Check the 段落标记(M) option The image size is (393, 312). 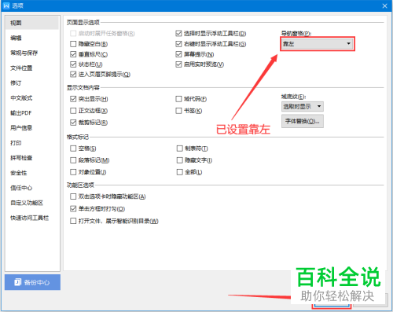(73, 160)
